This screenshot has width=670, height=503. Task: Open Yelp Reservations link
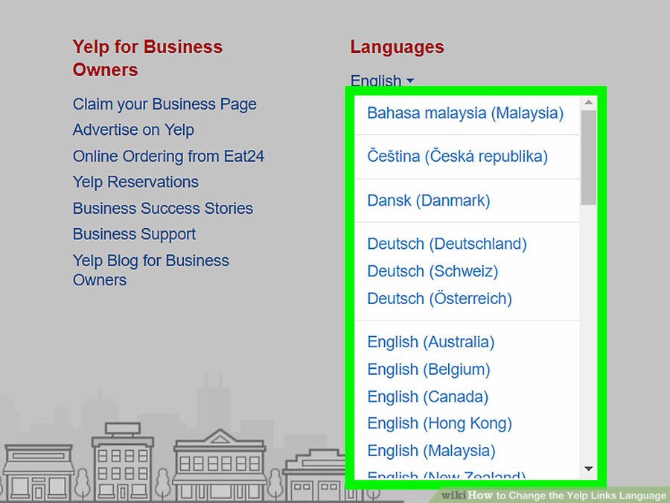pyautogui.click(x=135, y=183)
